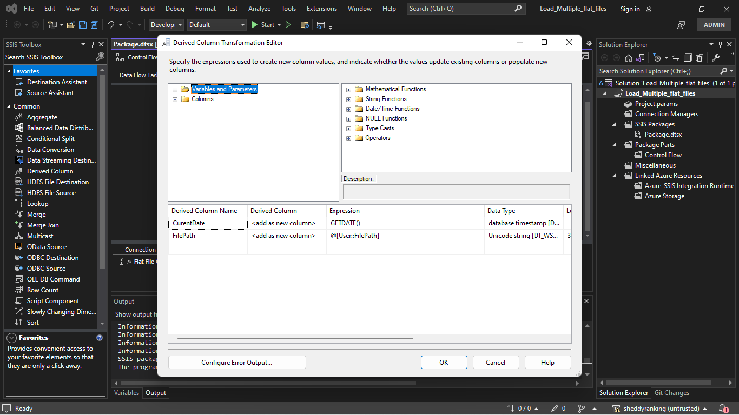Switch to the Variables tab
Viewport: 739px width, 415px height.
click(x=126, y=393)
